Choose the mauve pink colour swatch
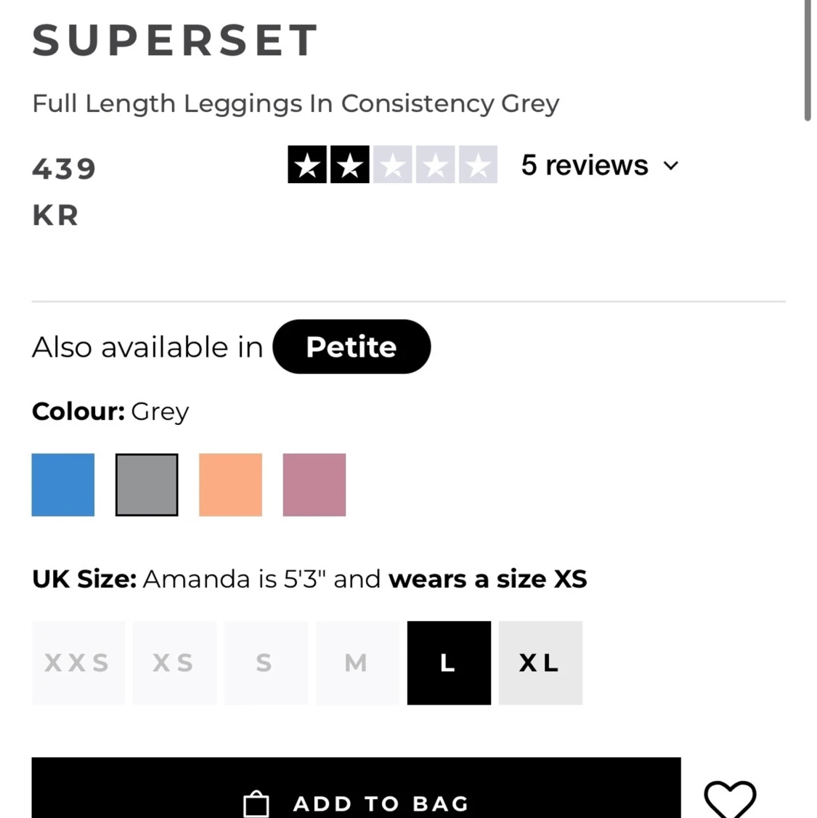 pyautogui.click(x=314, y=485)
